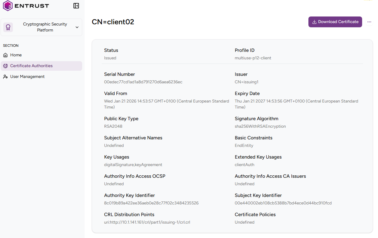Viewport: 378px width, 238px height.
Task: Open the three-dot more options menu
Action: point(369,22)
